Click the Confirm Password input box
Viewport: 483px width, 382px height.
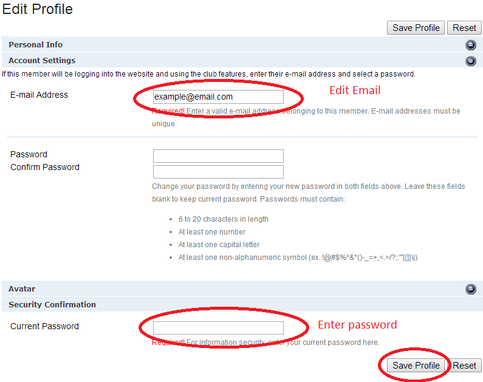tap(218, 172)
